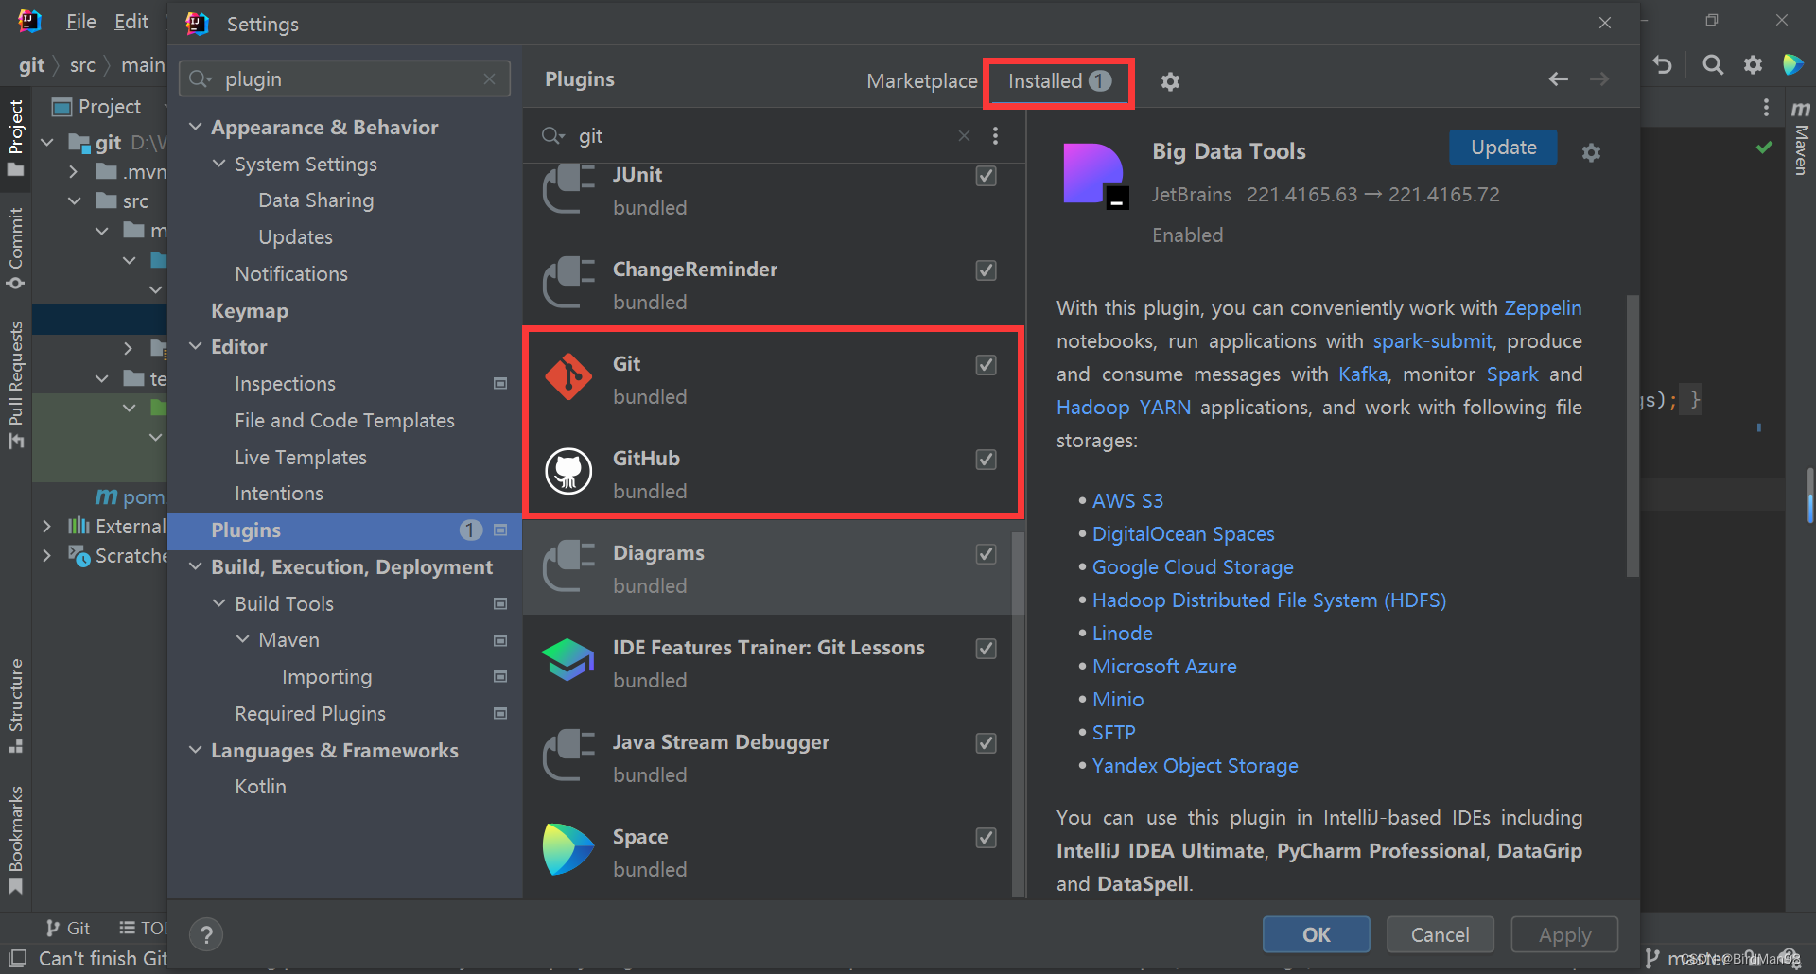Open the Edit menu
The width and height of the screenshot is (1816, 974).
pyautogui.click(x=131, y=22)
